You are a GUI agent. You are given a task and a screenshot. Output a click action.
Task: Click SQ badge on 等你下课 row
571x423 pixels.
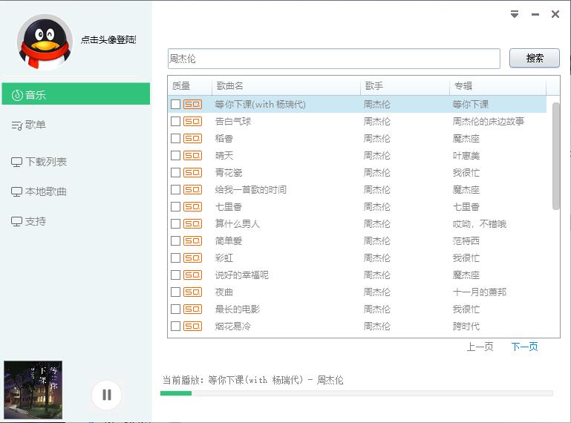(x=192, y=105)
